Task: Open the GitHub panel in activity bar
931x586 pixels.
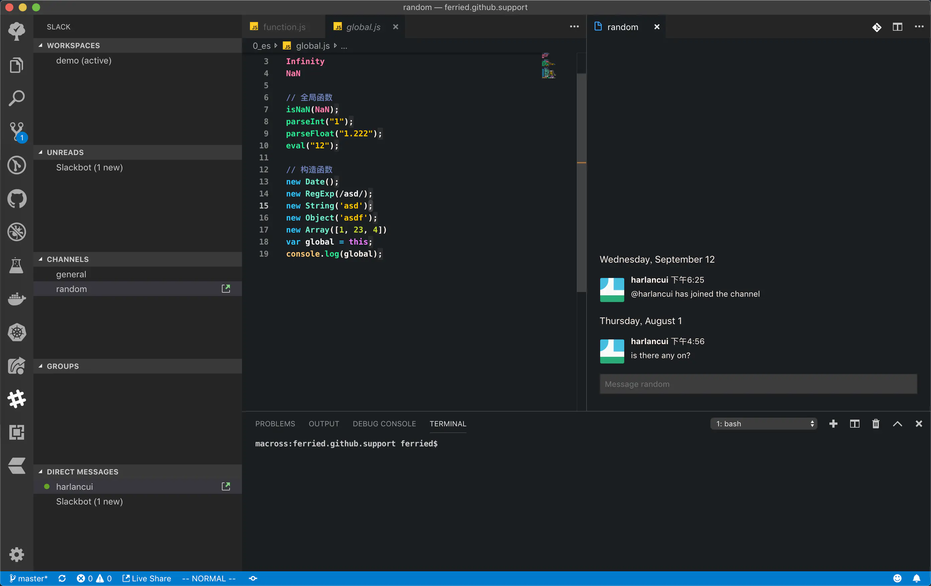Action: [17, 199]
